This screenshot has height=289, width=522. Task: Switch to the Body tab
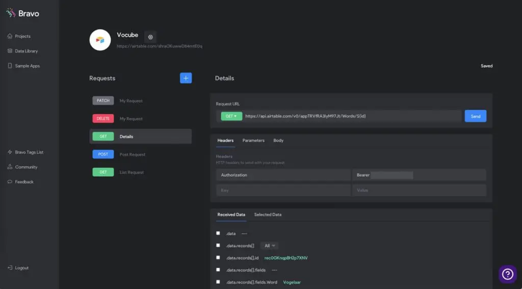coord(278,141)
